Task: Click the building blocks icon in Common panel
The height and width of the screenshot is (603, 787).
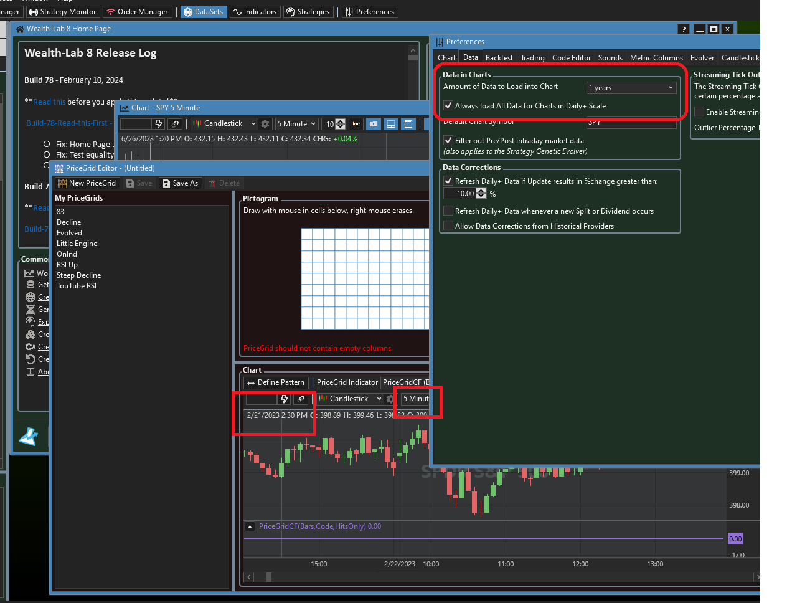Action: [x=31, y=335]
